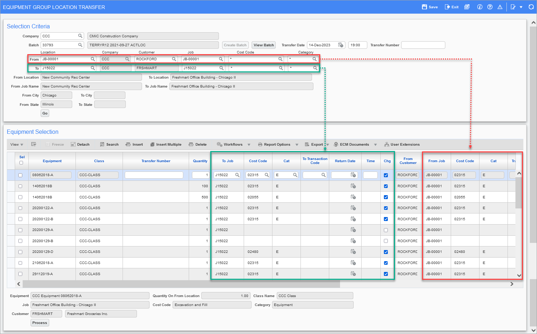Viewport: 537px width, 334px height.
Task: Enable the Chg checkbox for row 20200129-A
Action: [x=386, y=230]
